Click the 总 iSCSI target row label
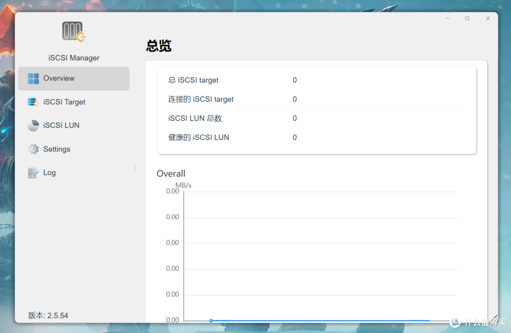The image size is (511, 333). pyautogui.click(x=193, y=80)
